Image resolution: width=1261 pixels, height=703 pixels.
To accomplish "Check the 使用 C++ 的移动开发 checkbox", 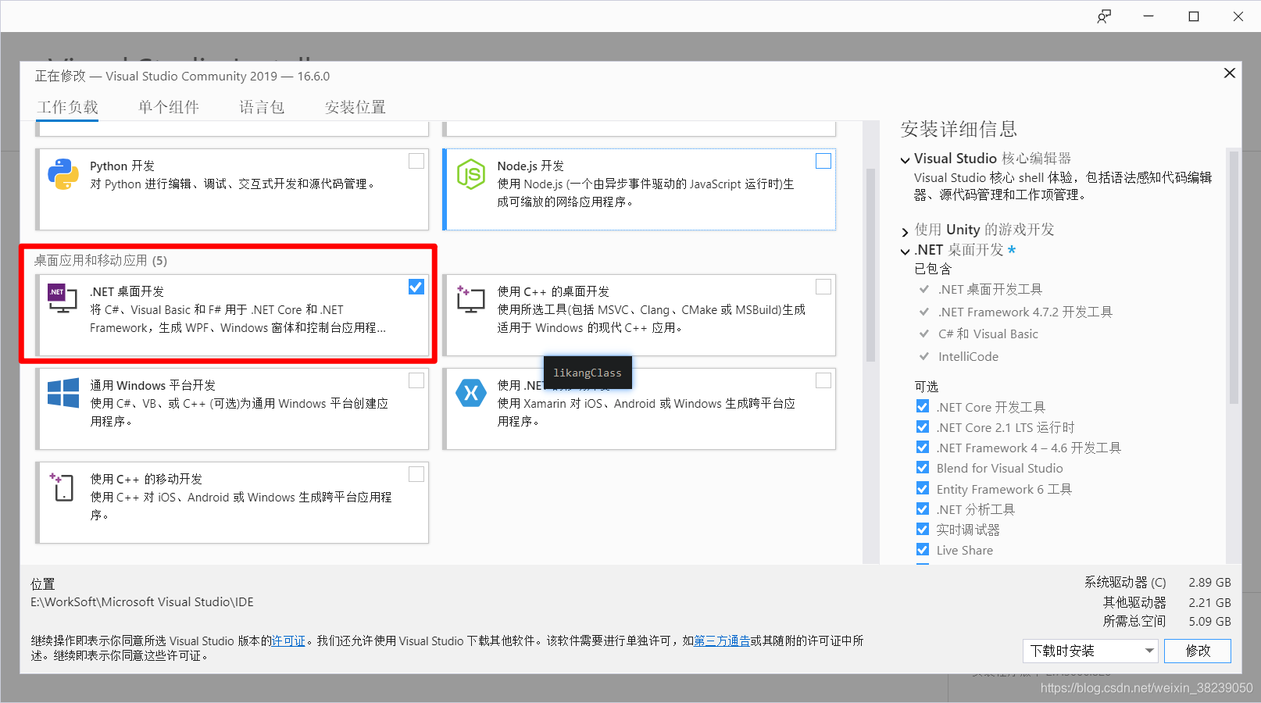I will point(416,474).
